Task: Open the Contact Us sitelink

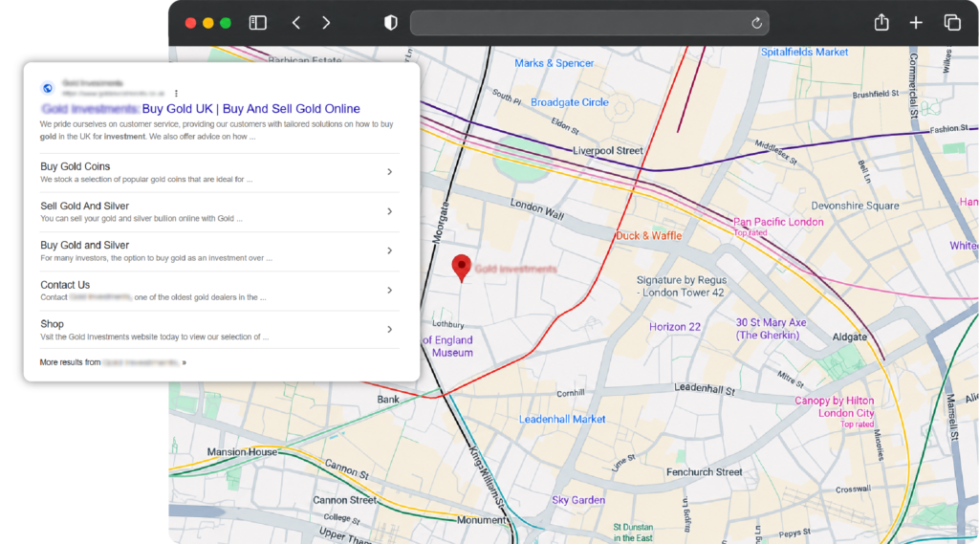Action: click(x=65, y=284)
